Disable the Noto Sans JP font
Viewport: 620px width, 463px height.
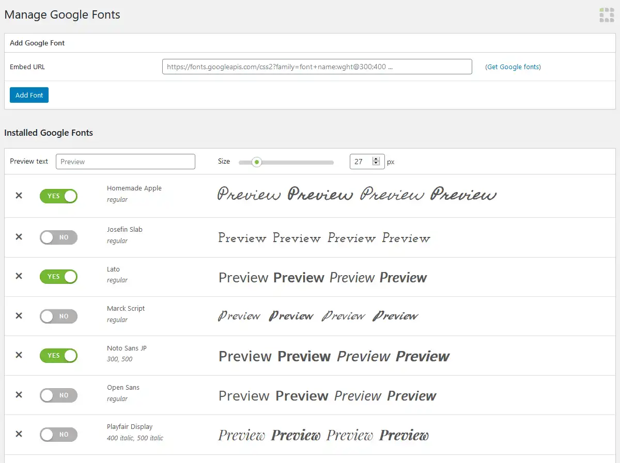point(58,355)
